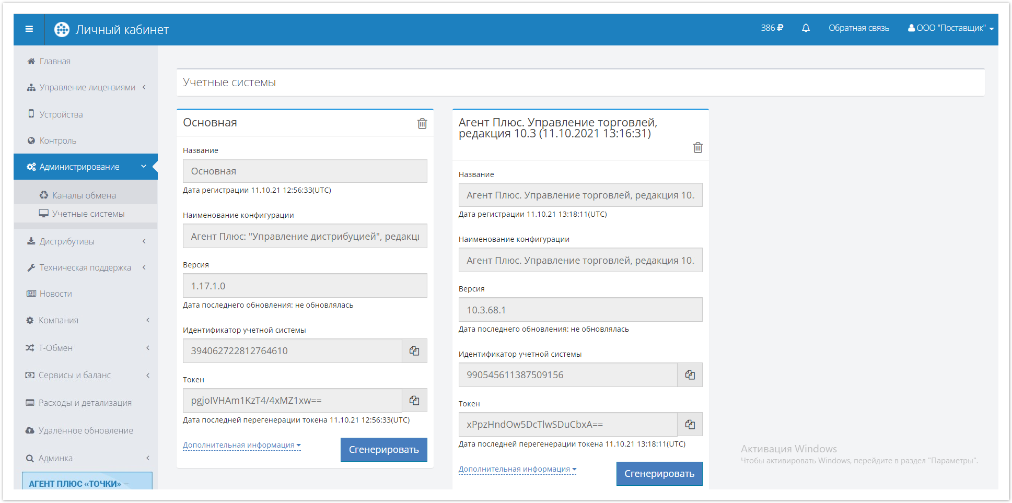
Task: Copy identifier 394062722812764610 to clipboard
Action: 414,351
